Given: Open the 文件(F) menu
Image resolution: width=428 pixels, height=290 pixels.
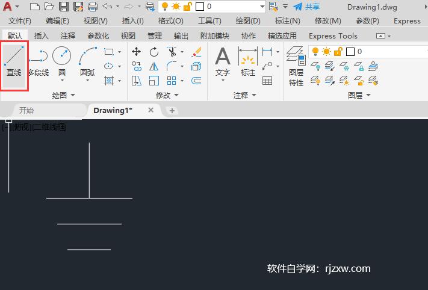Looking at the screenshot, I should click(19, 21).
